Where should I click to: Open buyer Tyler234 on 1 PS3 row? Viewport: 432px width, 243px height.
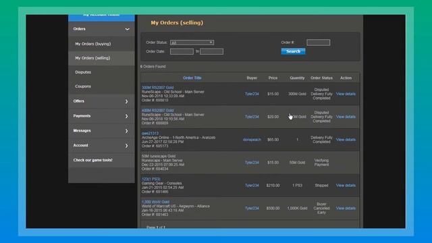252,186
